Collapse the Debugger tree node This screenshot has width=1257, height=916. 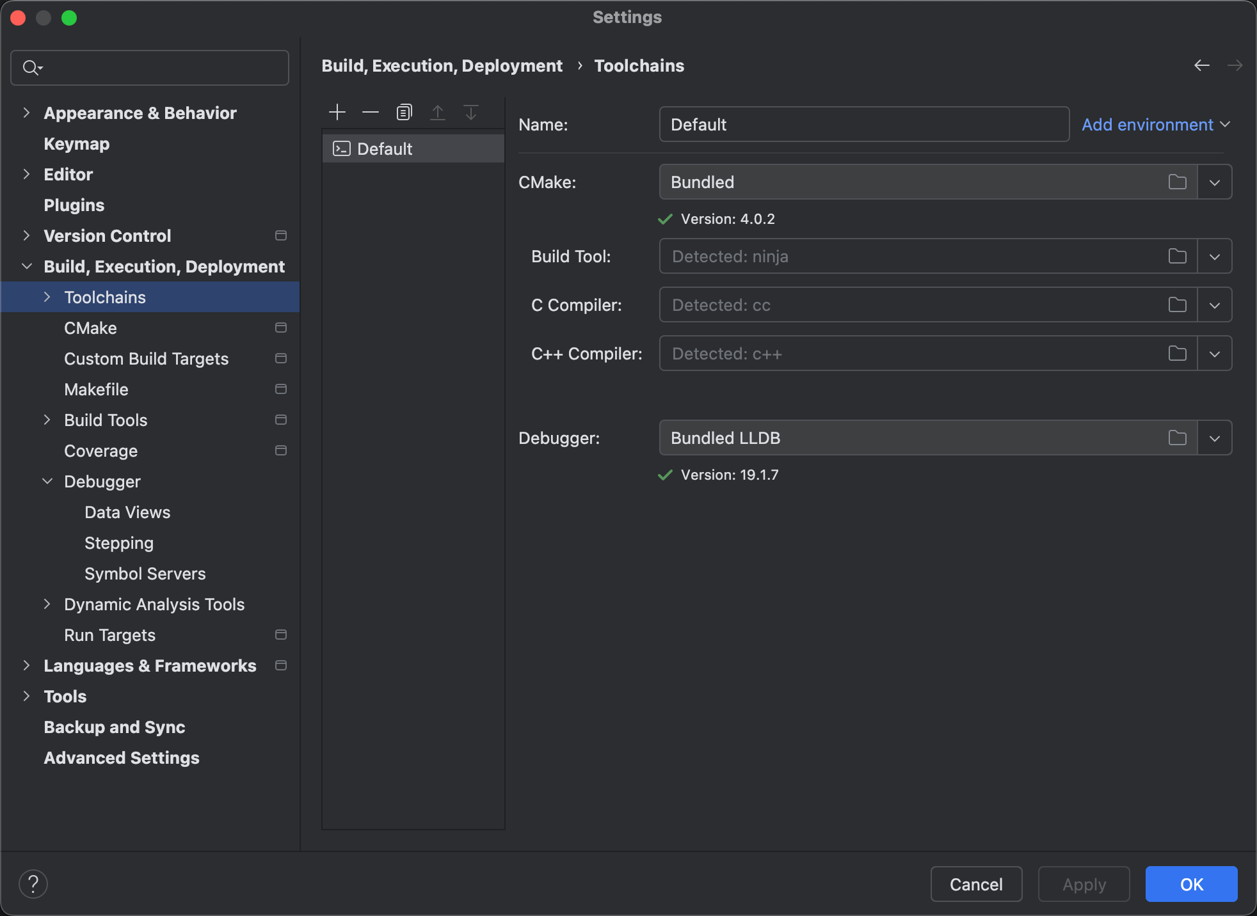tap(47, 482)
